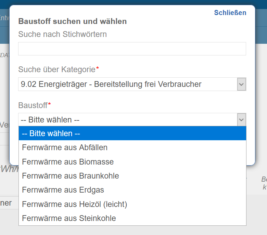This screenshot has height=235, width=267.
Task: Focus the Suche nach Stichwörtern text field
Action: click(132, 49)
